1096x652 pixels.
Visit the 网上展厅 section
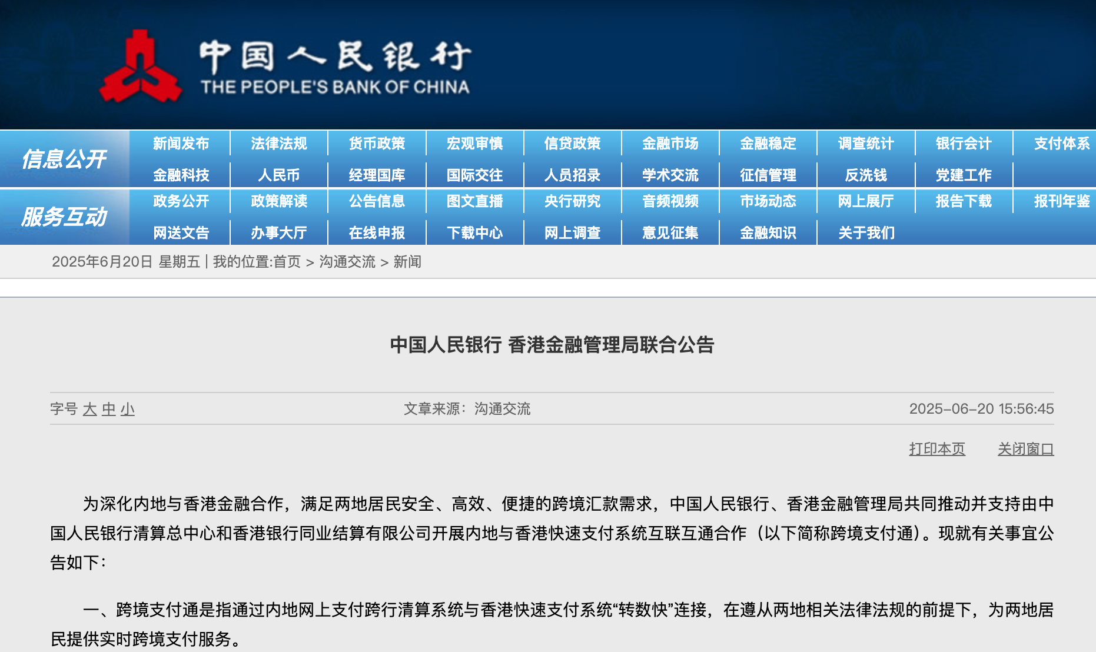tap(866, 201)
